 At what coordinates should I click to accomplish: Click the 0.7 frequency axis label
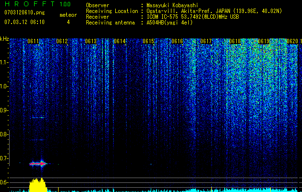[x=4, y=158]
